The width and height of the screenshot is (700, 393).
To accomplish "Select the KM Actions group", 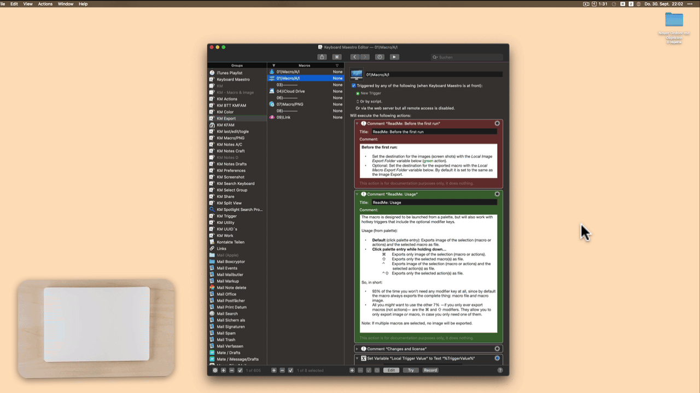I will coord(237,99).
